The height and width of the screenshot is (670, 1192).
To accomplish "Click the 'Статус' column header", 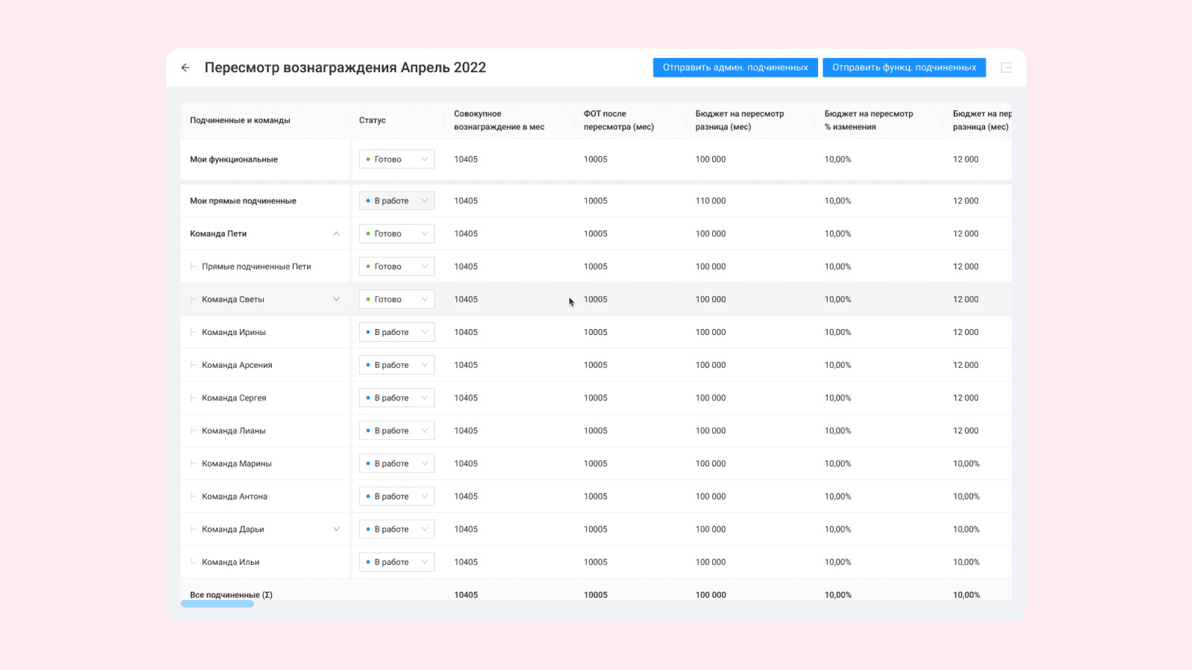I will tap(372, 121).
